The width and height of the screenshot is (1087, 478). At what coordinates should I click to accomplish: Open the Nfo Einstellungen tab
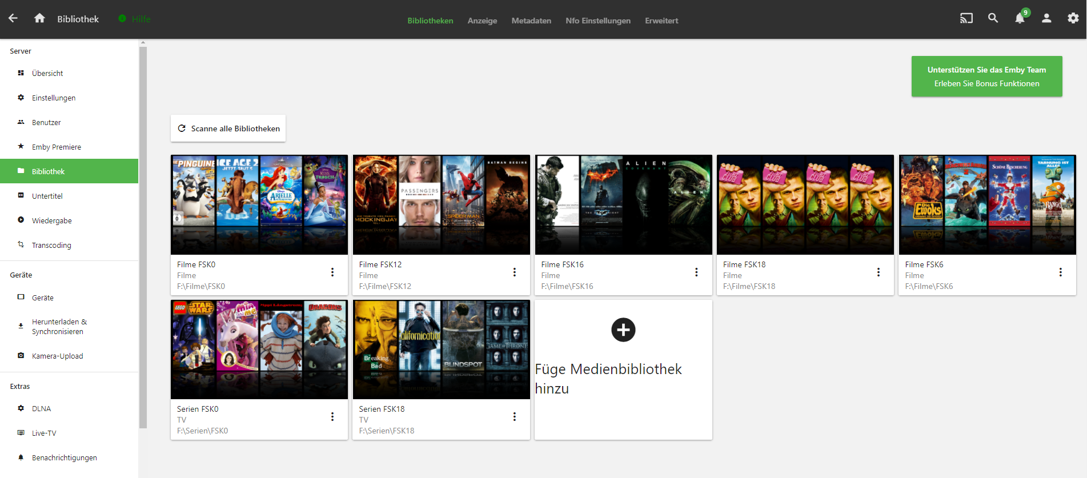click(x=598, y=21)
